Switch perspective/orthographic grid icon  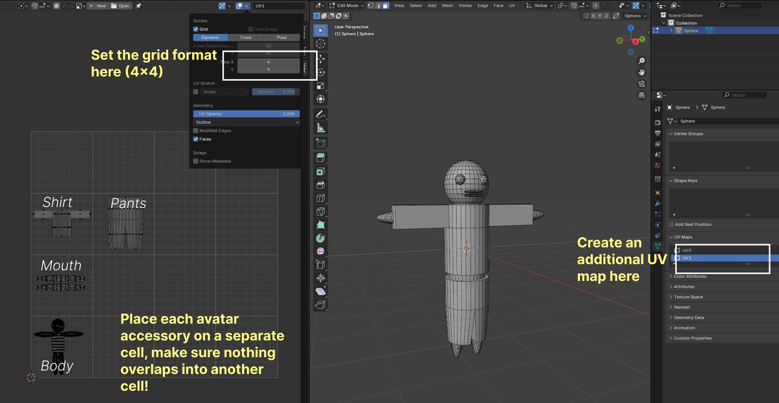click(x=641, y=95)
